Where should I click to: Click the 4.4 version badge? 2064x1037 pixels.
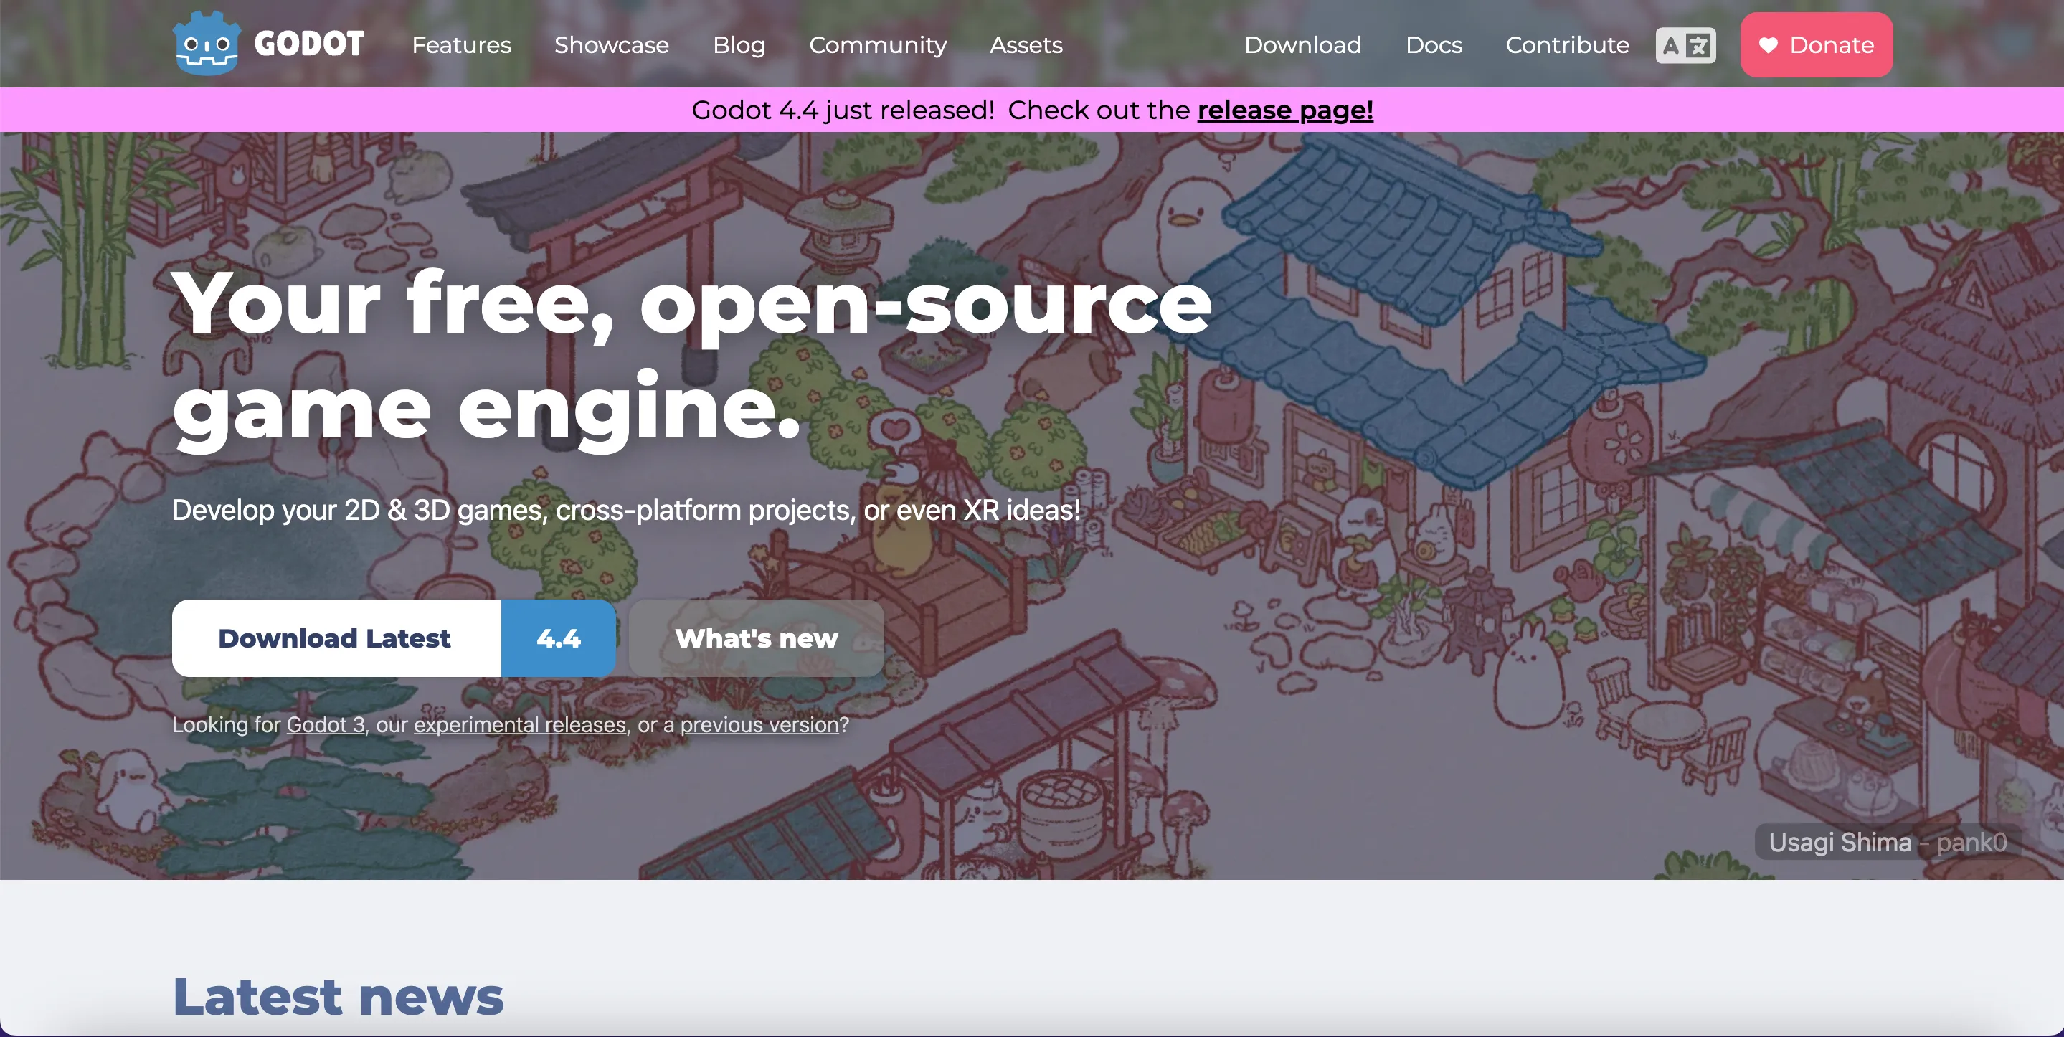click(559, 638)
